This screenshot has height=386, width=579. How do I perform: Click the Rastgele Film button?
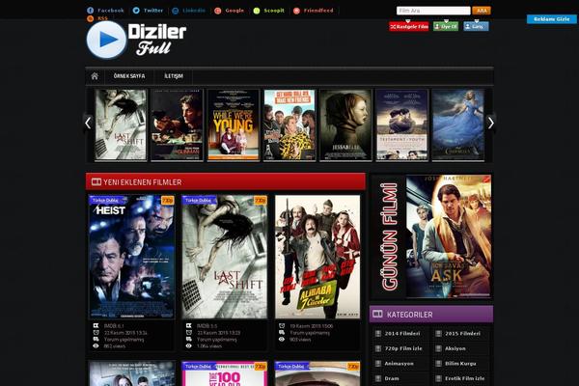pos(409,26)
